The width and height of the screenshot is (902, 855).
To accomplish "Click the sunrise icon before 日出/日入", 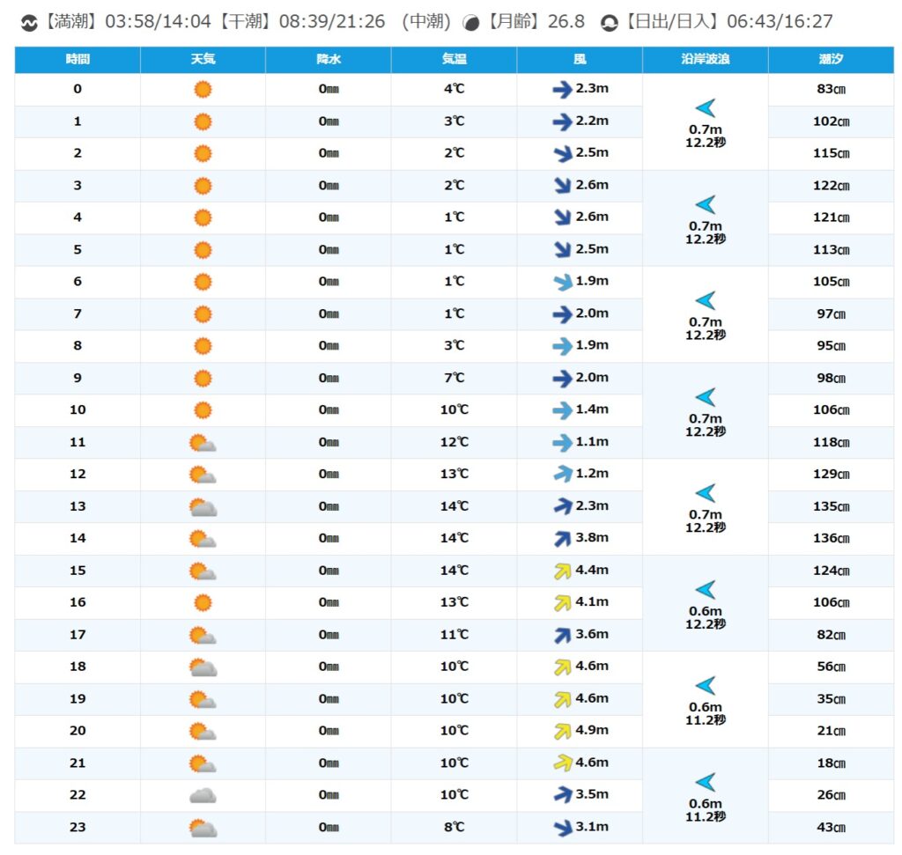I will (x=609, y=23).
